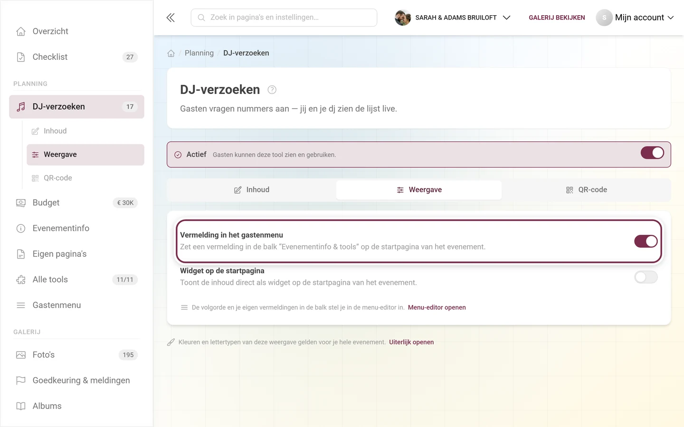
Task: Click the Evenementinfo info icon
Action: tap(21, 228)
